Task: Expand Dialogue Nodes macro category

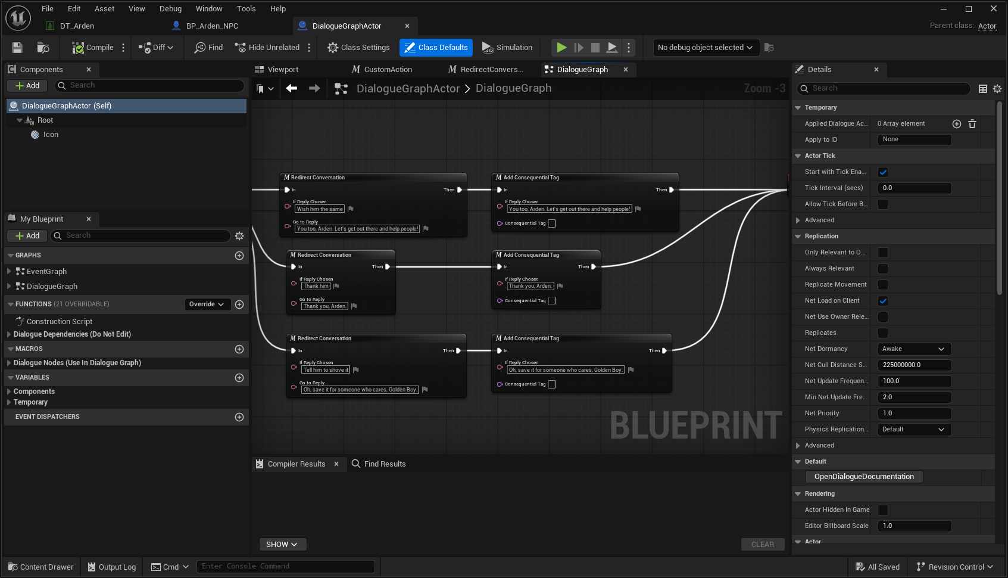Action: 9,363
